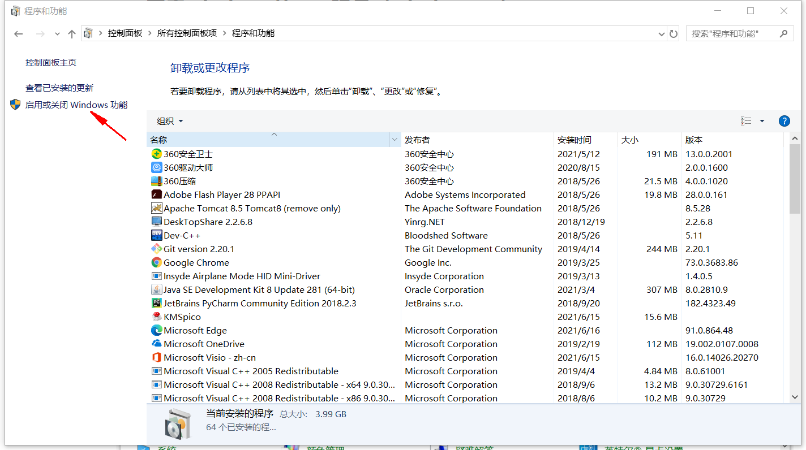Open help with the blue question icon
The width and height of the screenshot is (806, 450).
click(x=784, y=121)
